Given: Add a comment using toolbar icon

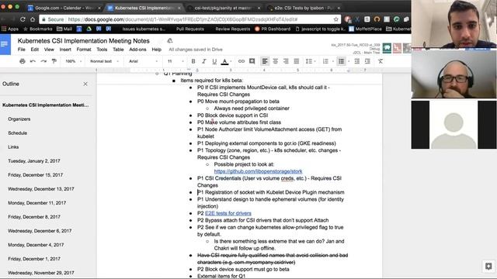Looking at the screenshot, I should (x=252, y=61).
